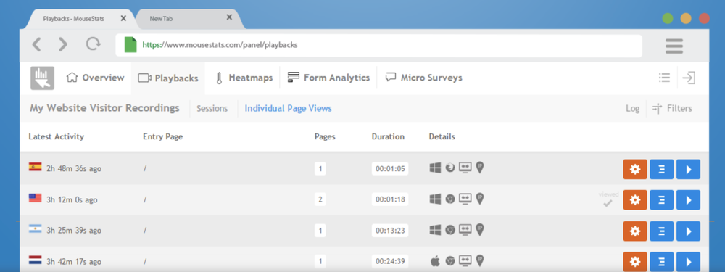Open page list for 3h 25m recording
Image resolution: width=725 pixels, height=272 pixels.
pyautogui.click(x=662, y=231)
